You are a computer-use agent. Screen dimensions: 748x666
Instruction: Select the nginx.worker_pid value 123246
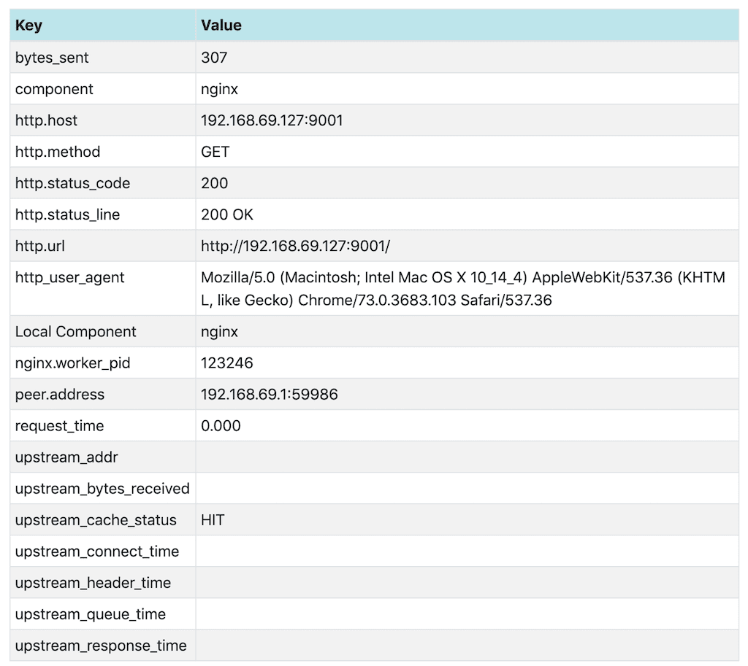pyautogui.click(x=227, y=363)
